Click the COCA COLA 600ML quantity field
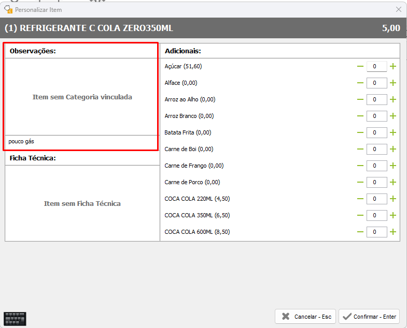407x328 pixels. click(376, 232)
